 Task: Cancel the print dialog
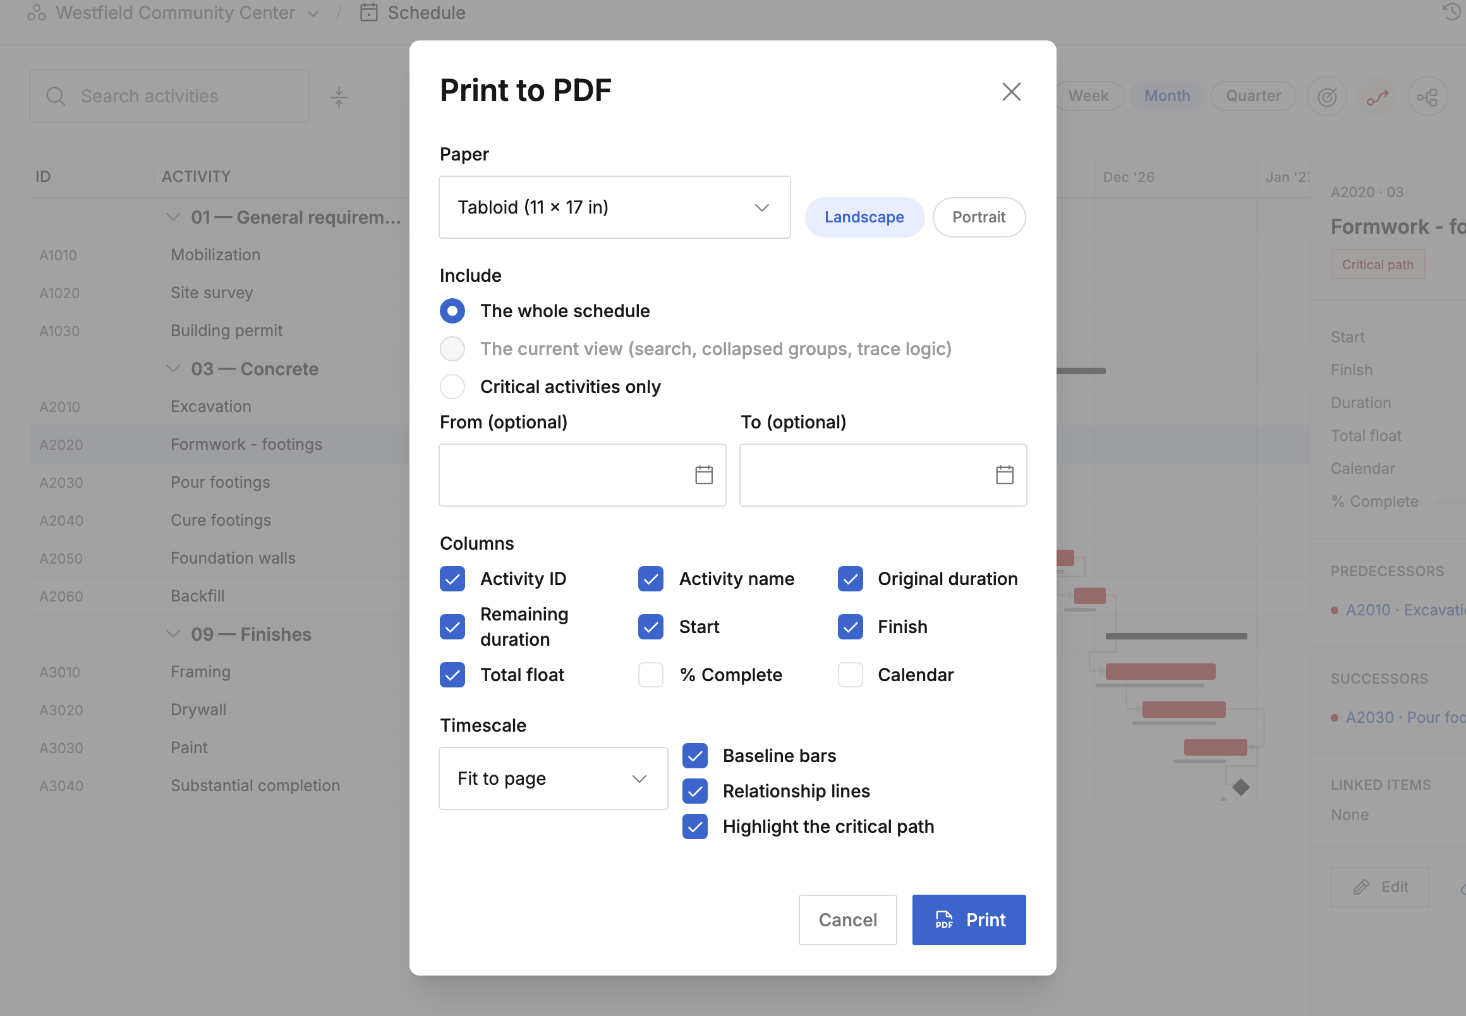pyautogui.click(x=847, y=920)
